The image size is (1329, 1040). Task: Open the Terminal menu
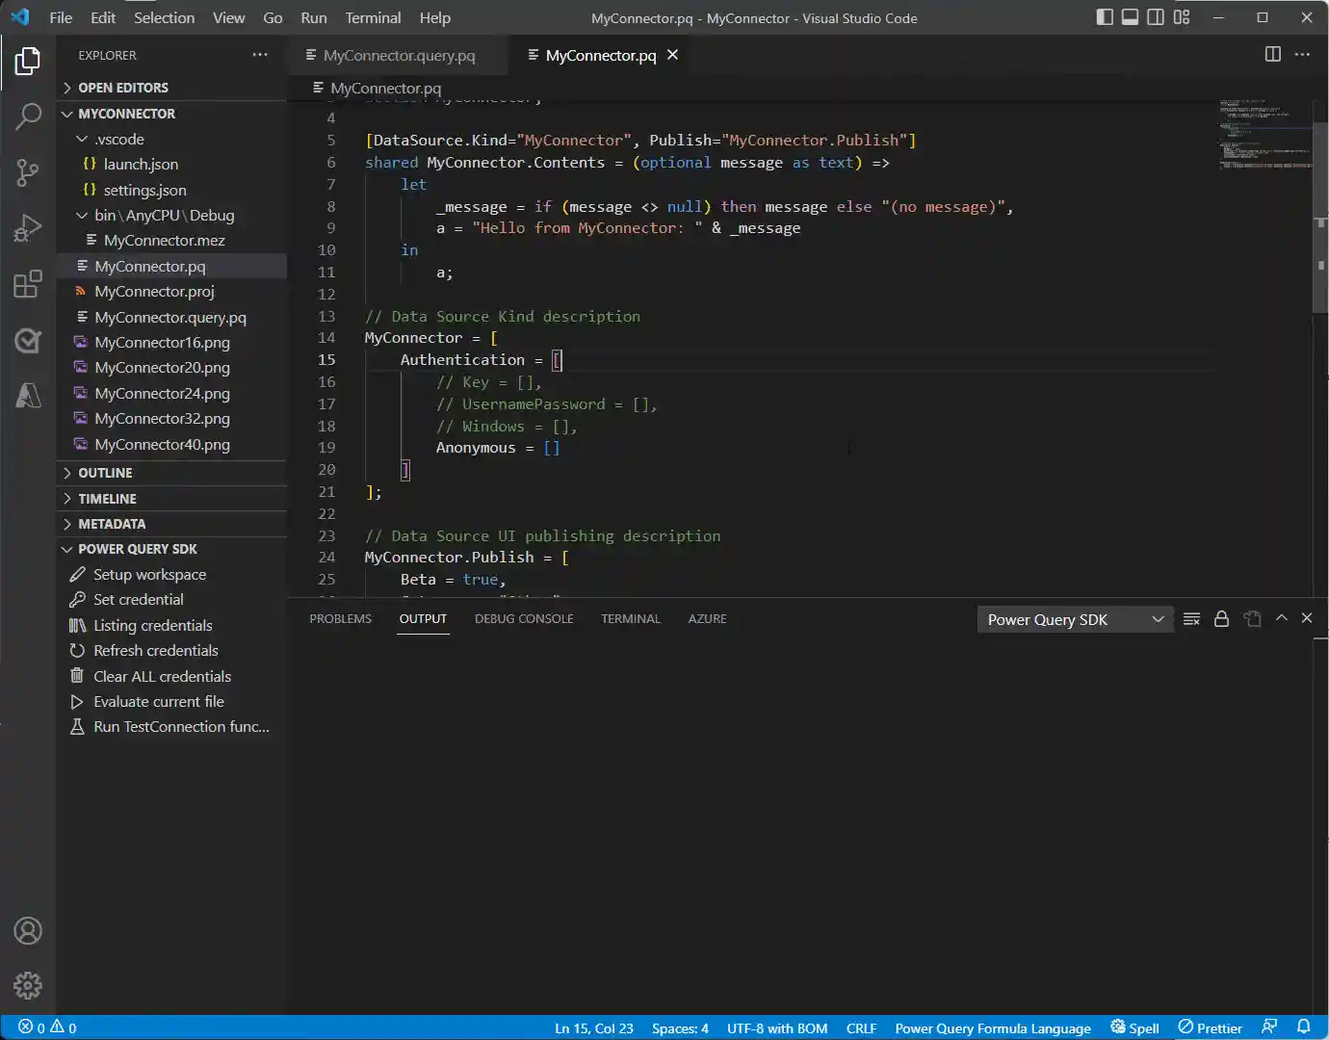pos(372,17)
